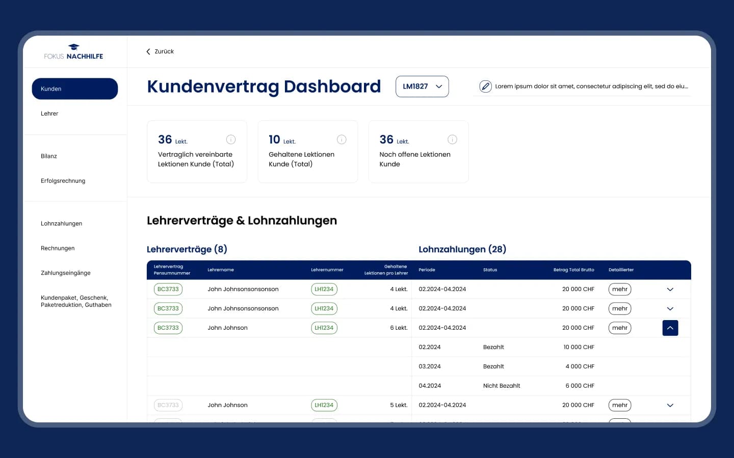Click the greyed BC3733 badge in 5 Lekt. row

(168, 406)
